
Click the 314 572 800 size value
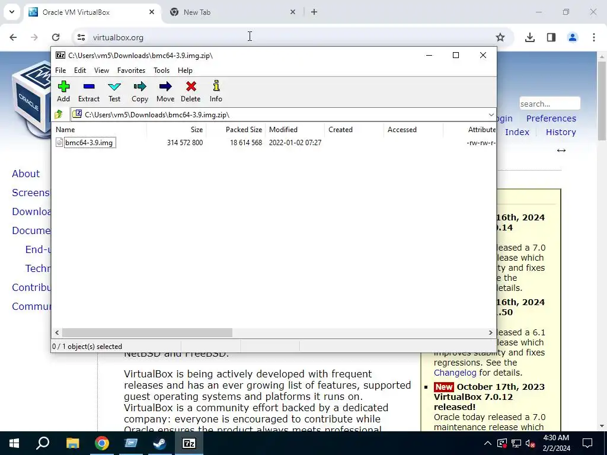coord(185,143)
